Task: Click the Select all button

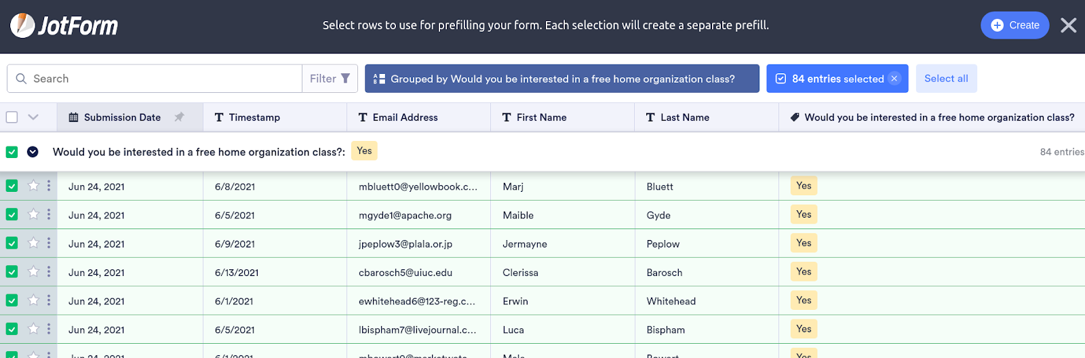Action: pos(946,79)
